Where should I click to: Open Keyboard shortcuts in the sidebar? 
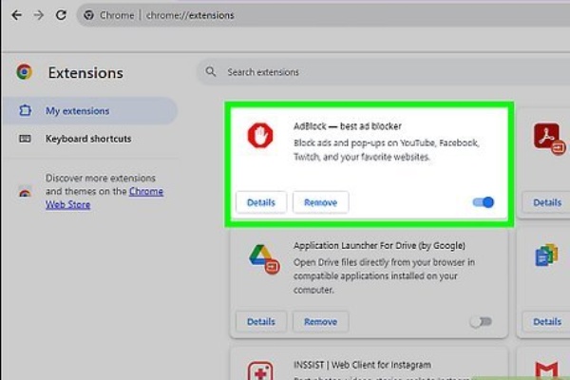(x=89, y=139)
